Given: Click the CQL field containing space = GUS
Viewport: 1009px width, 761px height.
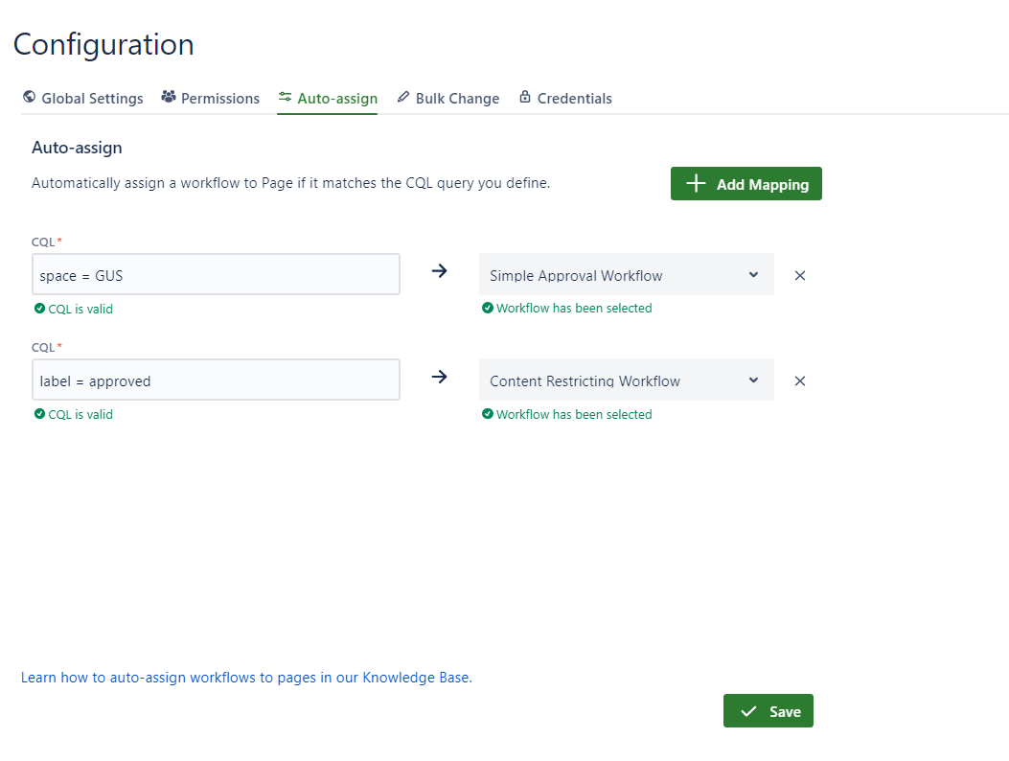Looking at the screenshot, I should [x=216, y=275].
